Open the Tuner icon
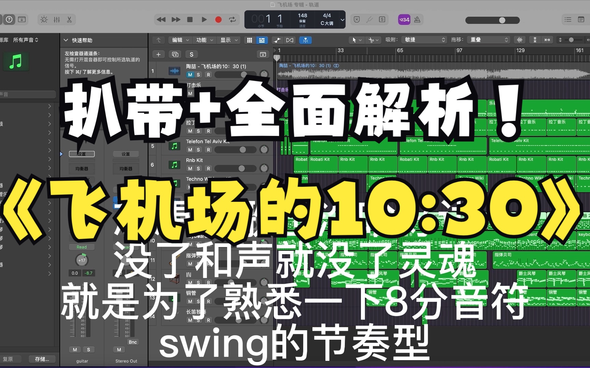The width and height of the screenshot is (590, 368). [x=369, y=19]
